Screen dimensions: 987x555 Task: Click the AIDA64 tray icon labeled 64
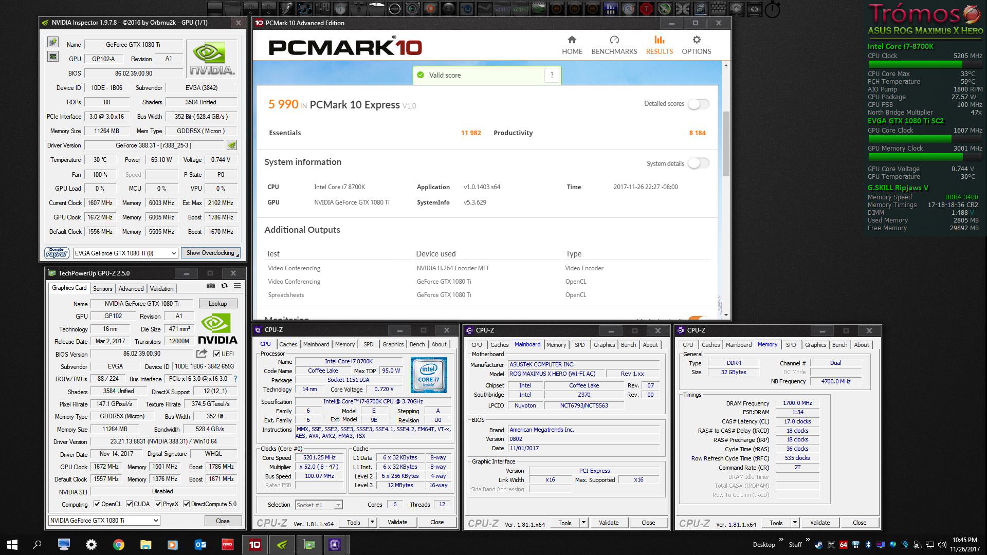(x=844, y=545)
